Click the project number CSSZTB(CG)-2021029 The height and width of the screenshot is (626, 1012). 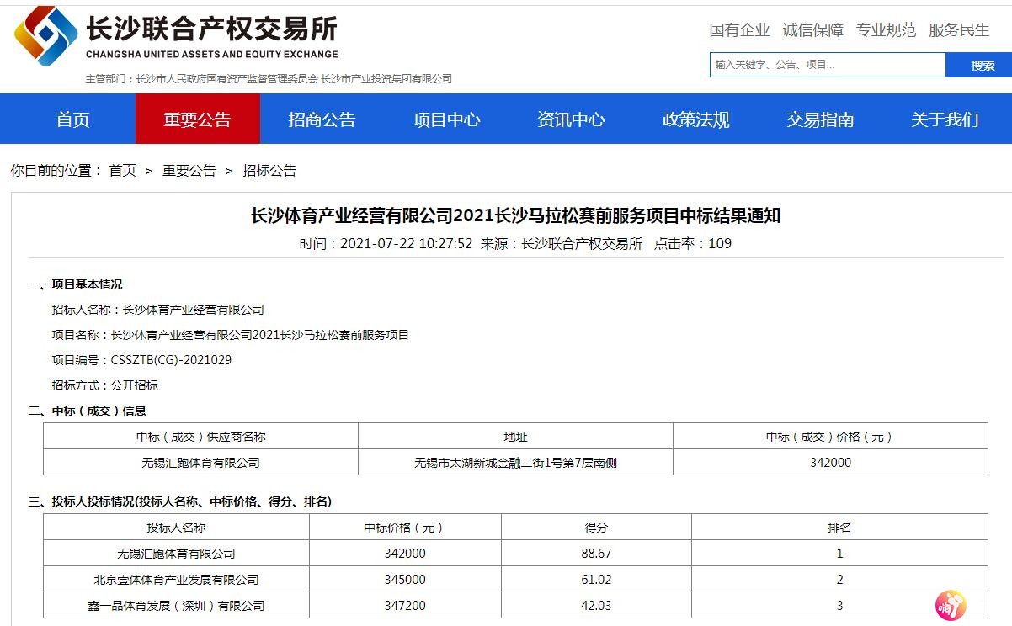[171, 360]
